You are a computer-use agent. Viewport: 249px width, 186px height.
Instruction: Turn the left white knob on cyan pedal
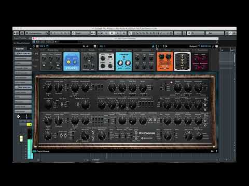[120, 63]
